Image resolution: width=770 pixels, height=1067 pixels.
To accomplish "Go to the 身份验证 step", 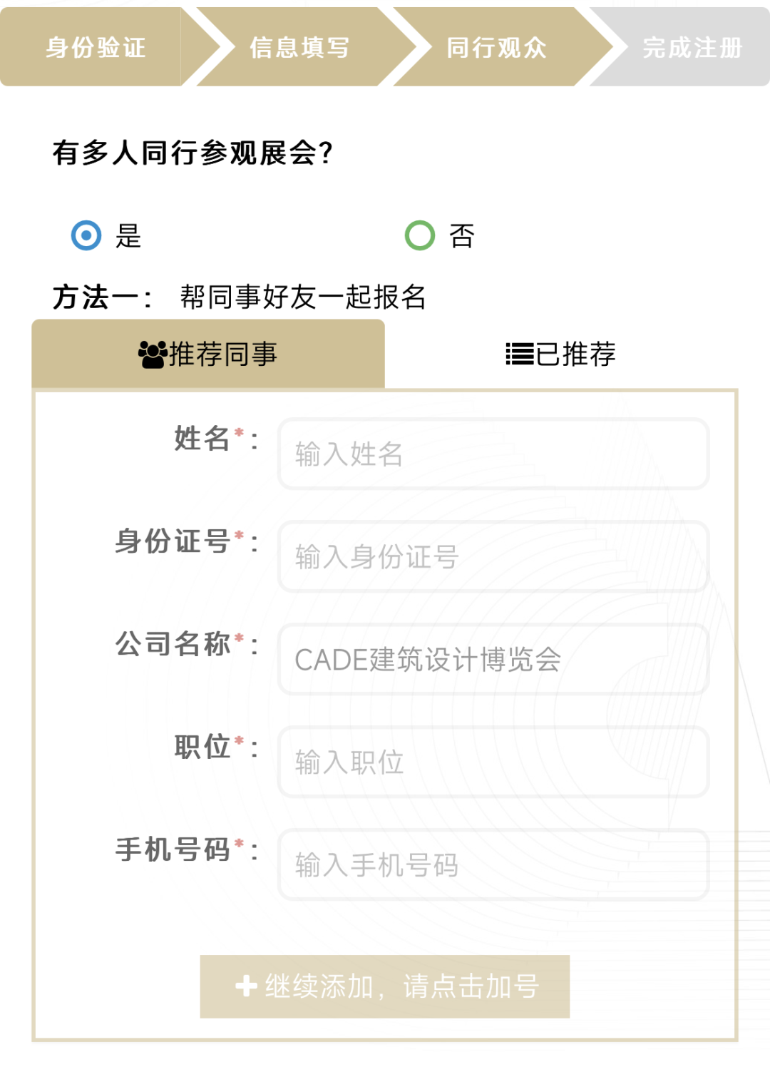I will coord(96,47).
